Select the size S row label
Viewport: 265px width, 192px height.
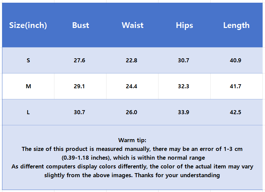click(x=28, y=61)
